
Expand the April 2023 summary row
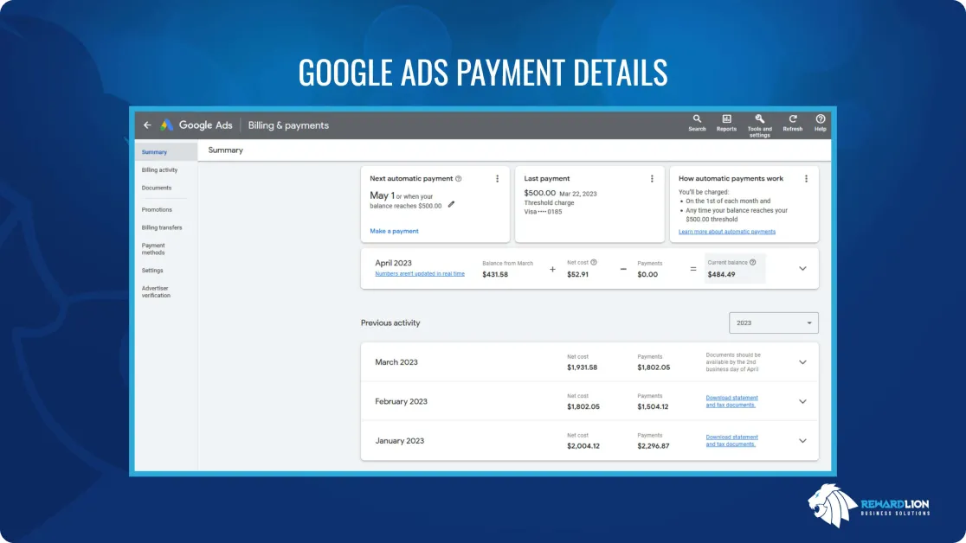click(802, 269)
